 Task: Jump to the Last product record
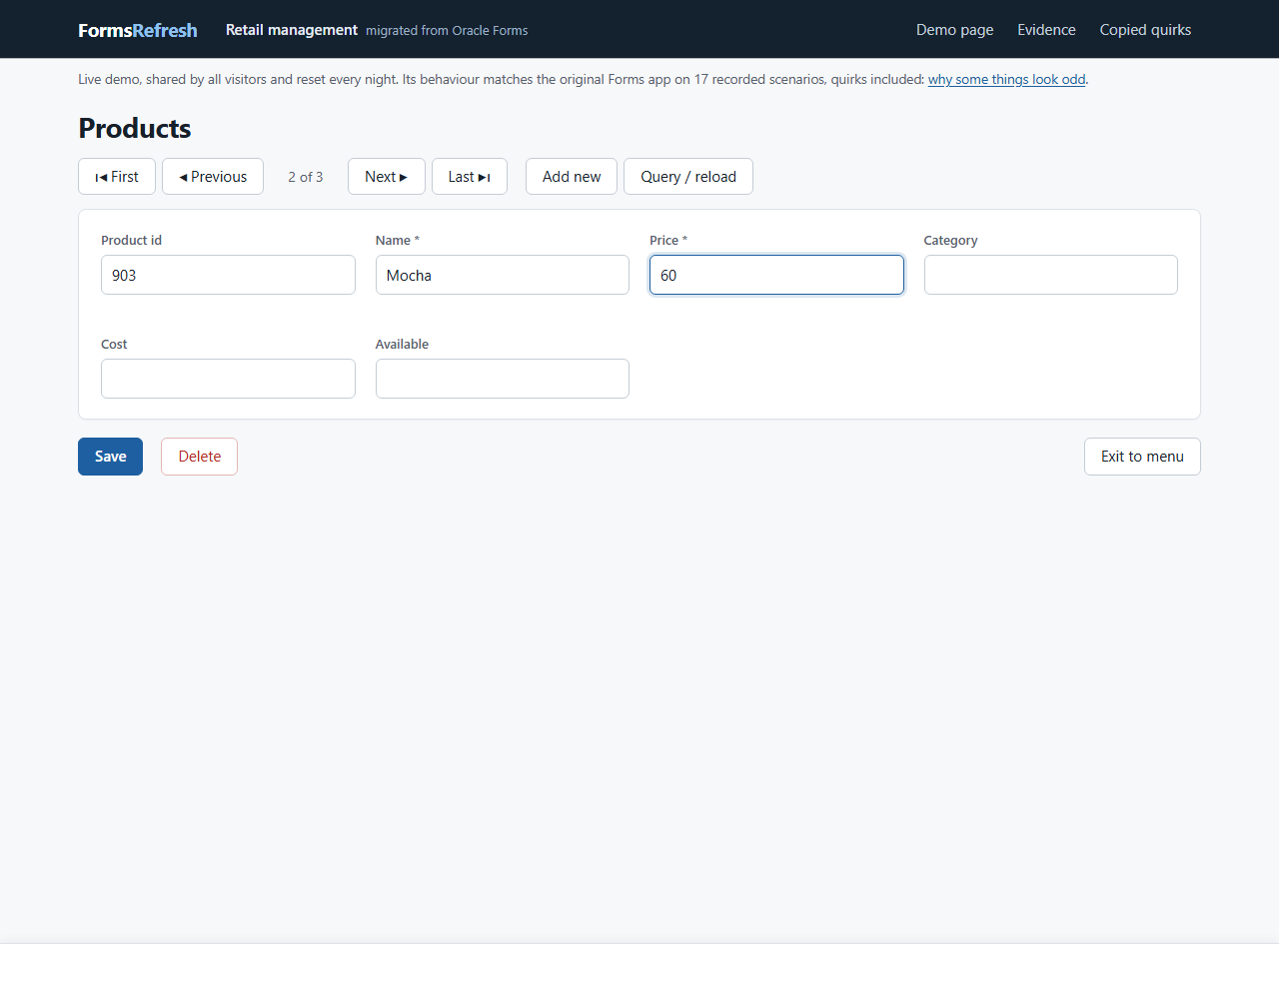470,177
